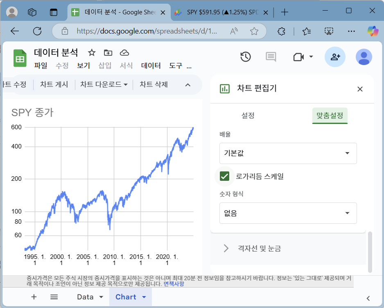Screen dimensions: 384x308
Task: Open the favorites list icon
Action: coord(307,31)
